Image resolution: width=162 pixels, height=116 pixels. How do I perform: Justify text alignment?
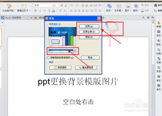(83, 11)
